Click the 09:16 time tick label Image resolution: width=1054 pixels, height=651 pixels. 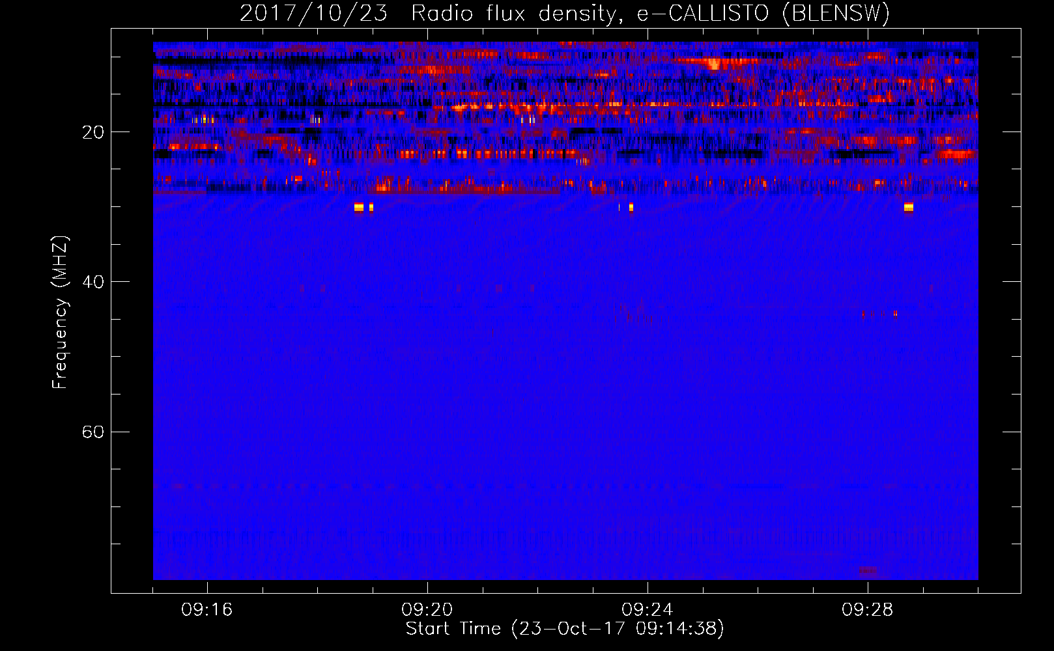[x=207, y=610]
